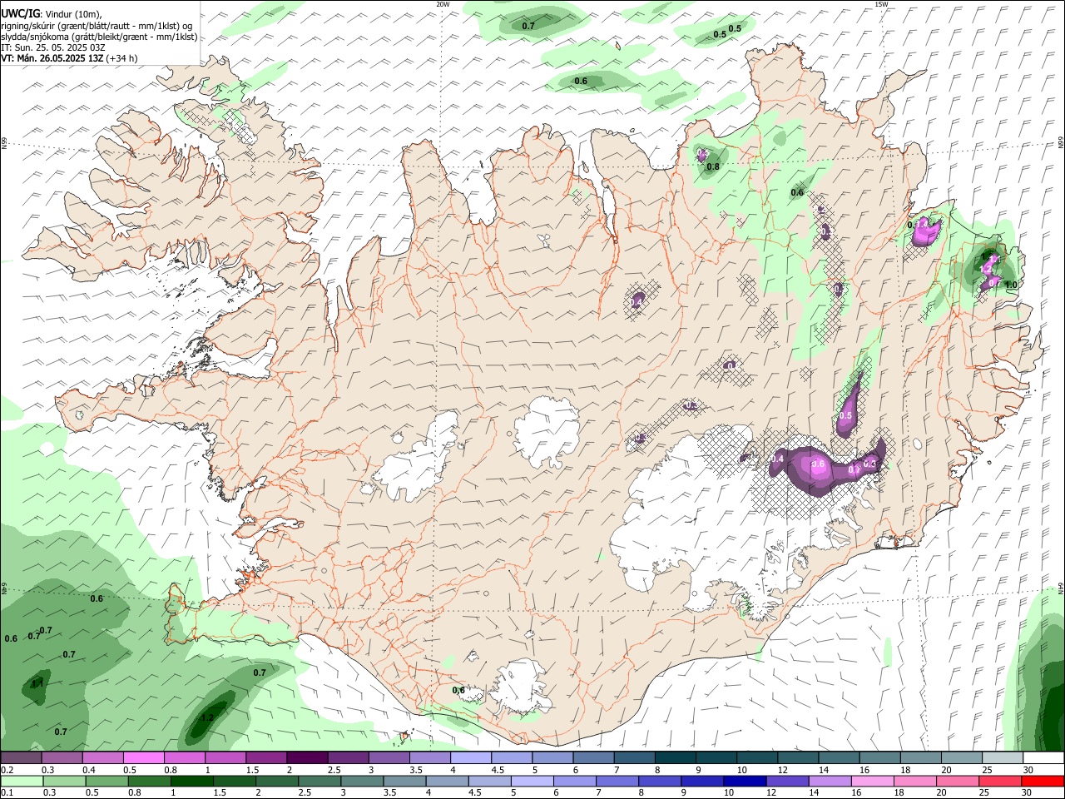Click the round white Hofsjökull glacier in central Iceland
Viewport: 1065px width, 799px height.
coord(547,433)
